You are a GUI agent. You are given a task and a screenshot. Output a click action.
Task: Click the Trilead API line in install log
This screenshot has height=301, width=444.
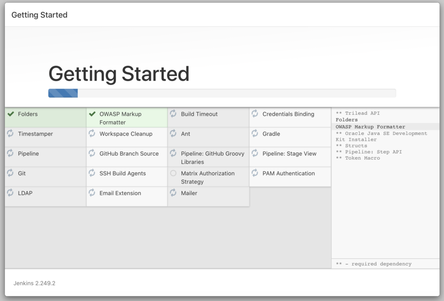tap(358, 113)
